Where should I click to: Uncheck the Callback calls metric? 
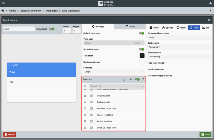tap(91, 102)
